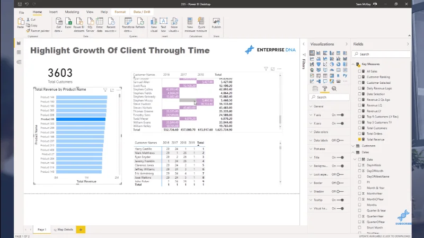Open the Model view from left sidebar
The height and width of the screenshot is (238, 424).
point(19,61)
